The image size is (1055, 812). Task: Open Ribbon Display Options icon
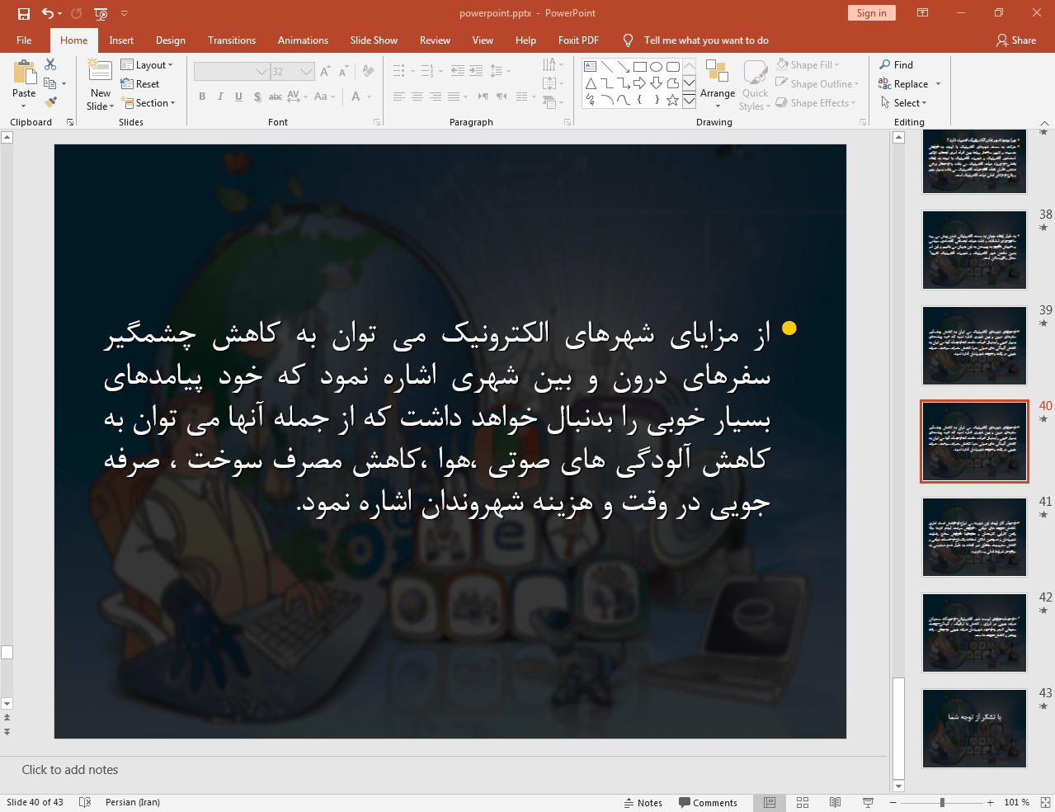click(923, 13)
